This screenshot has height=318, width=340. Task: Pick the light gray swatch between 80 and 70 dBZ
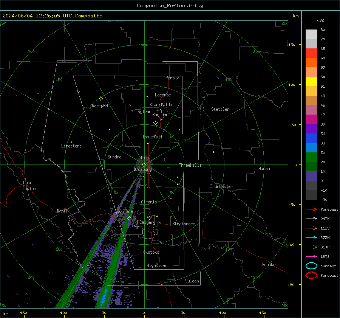coord(311,34)
